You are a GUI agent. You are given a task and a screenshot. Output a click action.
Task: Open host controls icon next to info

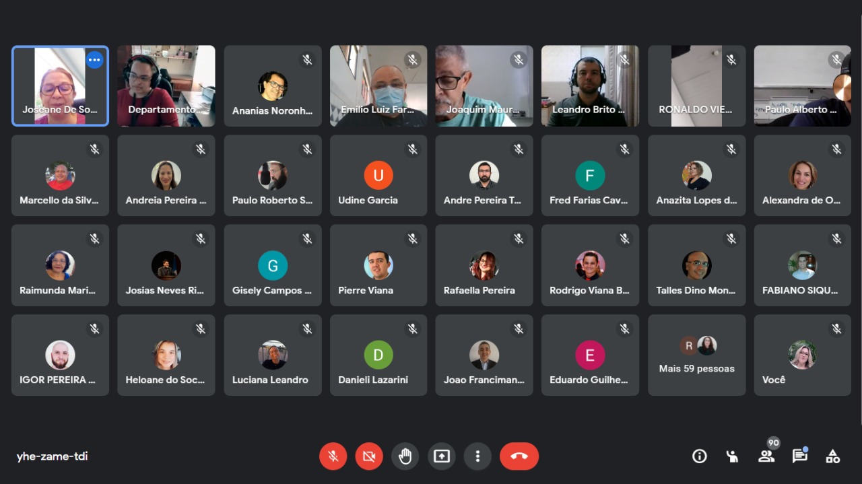[733, 456]
